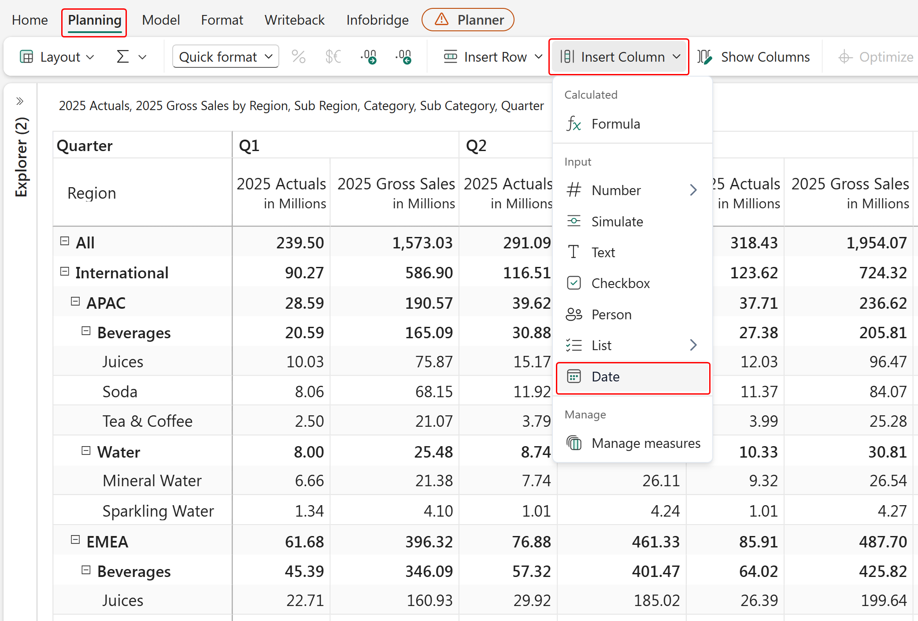
Task: Click the Planner warning button
Action: tap(468, 20)
